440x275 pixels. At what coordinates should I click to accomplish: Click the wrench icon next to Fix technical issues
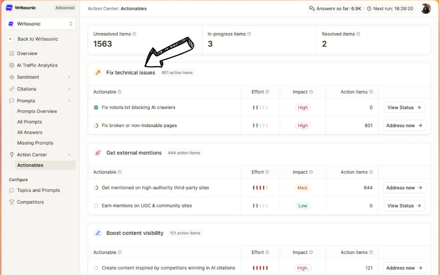tap(98, 73)
